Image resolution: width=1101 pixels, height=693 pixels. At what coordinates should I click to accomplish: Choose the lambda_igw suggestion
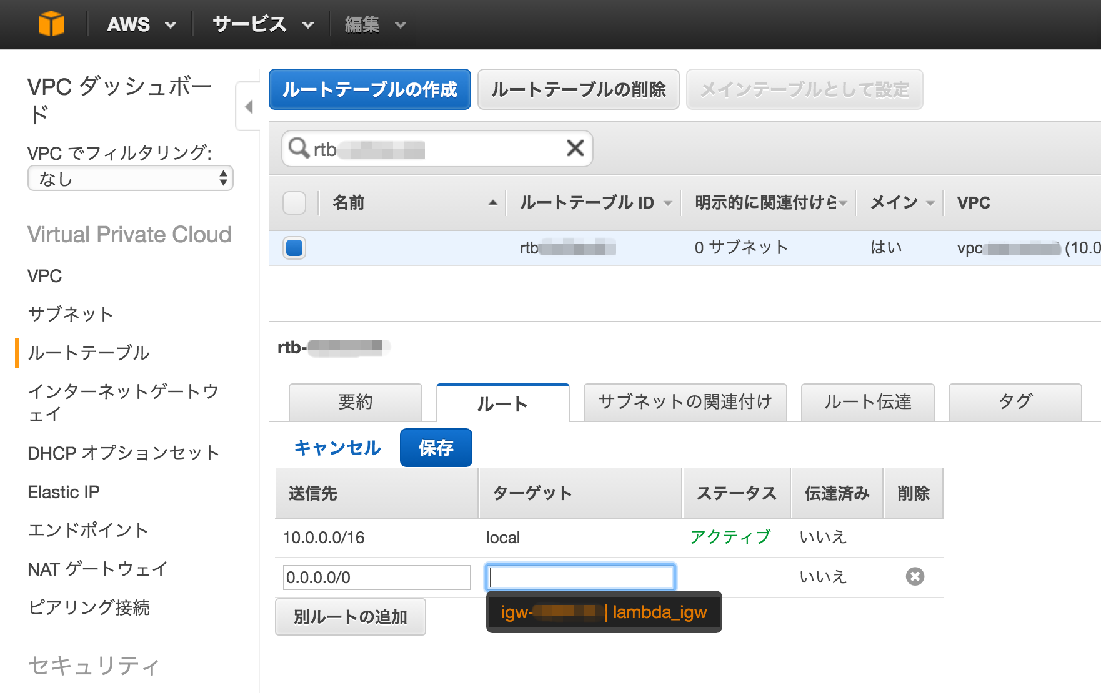604,612
